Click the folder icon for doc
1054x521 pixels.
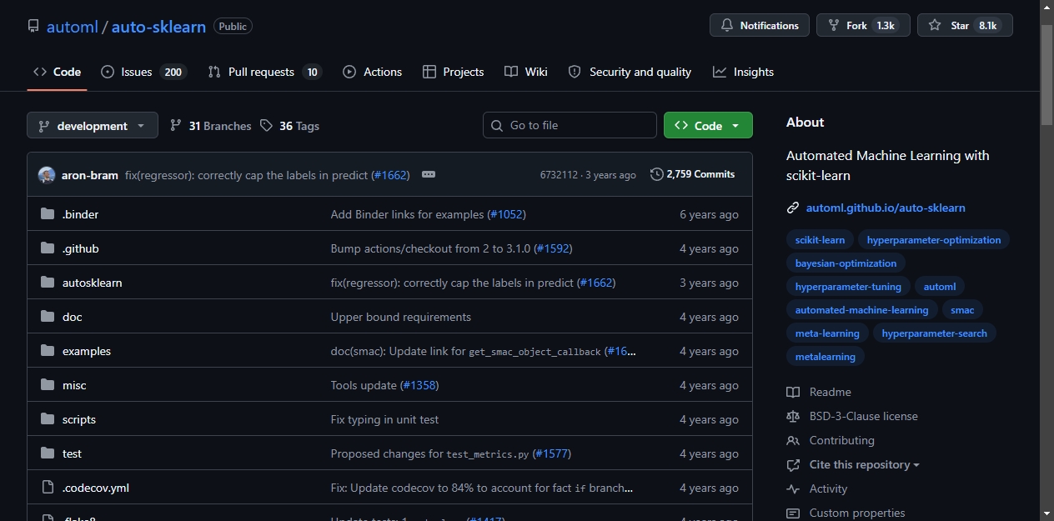pos(48,317)
